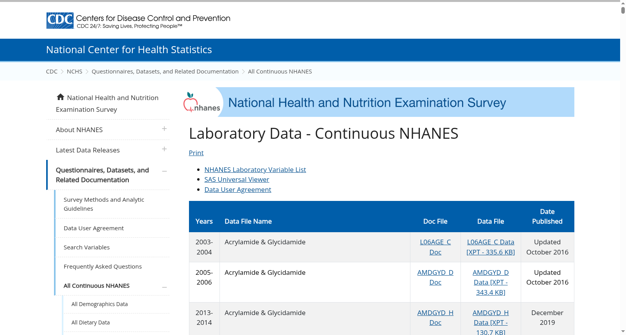
Task: Go to CDC breadcrumb link
Action: coord(52,72)
